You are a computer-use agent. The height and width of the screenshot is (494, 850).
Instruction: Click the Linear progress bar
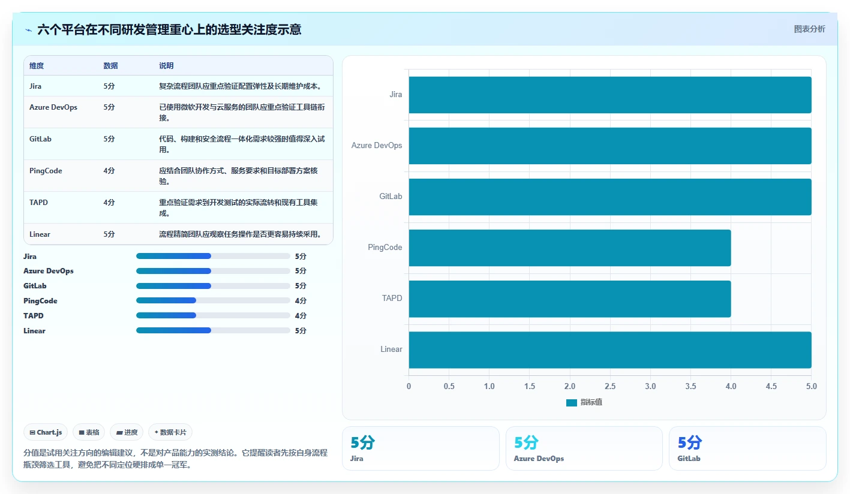[x=213, y=330]
